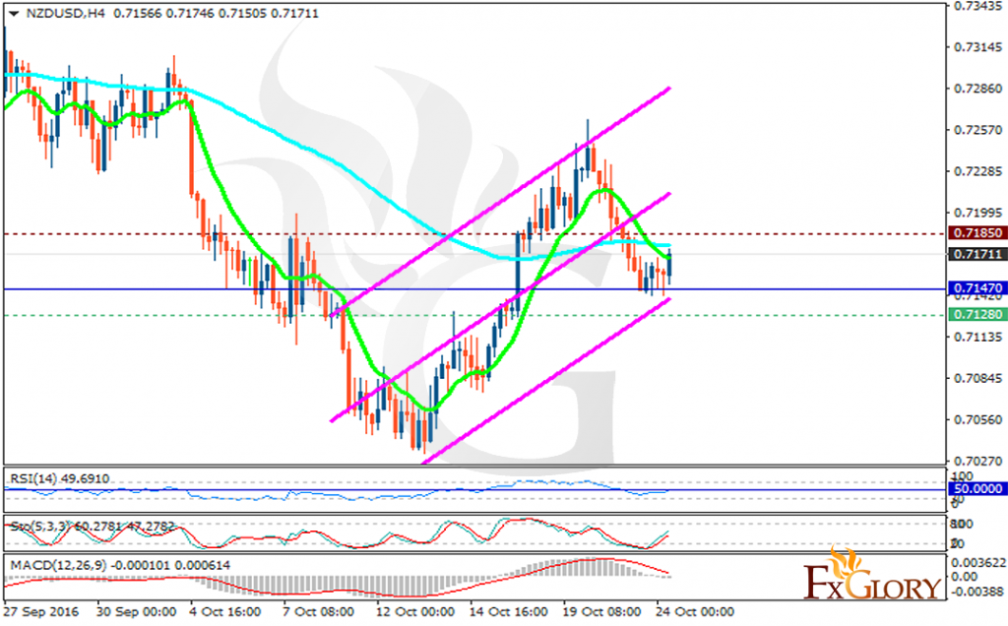Select the green 0.71280 level label

(977, 314)
